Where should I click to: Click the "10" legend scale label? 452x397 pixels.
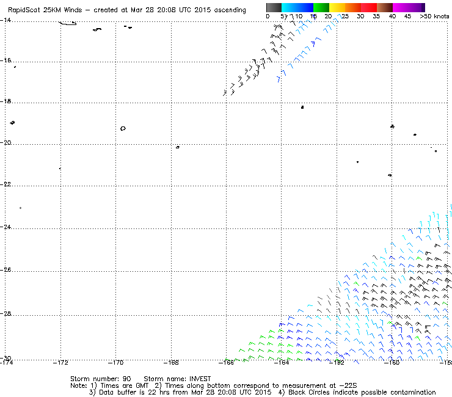299,16
